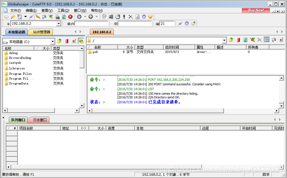Click the printer icon in main toolbar

[x=117, y=17]
